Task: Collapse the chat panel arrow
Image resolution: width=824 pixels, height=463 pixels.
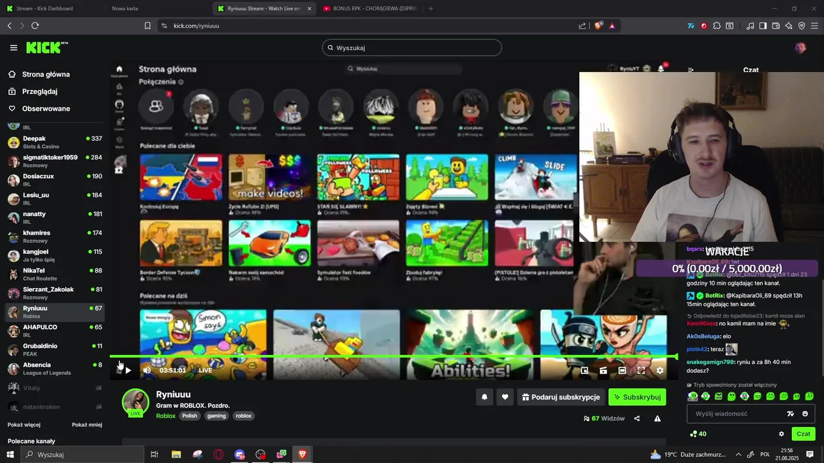Action: pos(691,70)
